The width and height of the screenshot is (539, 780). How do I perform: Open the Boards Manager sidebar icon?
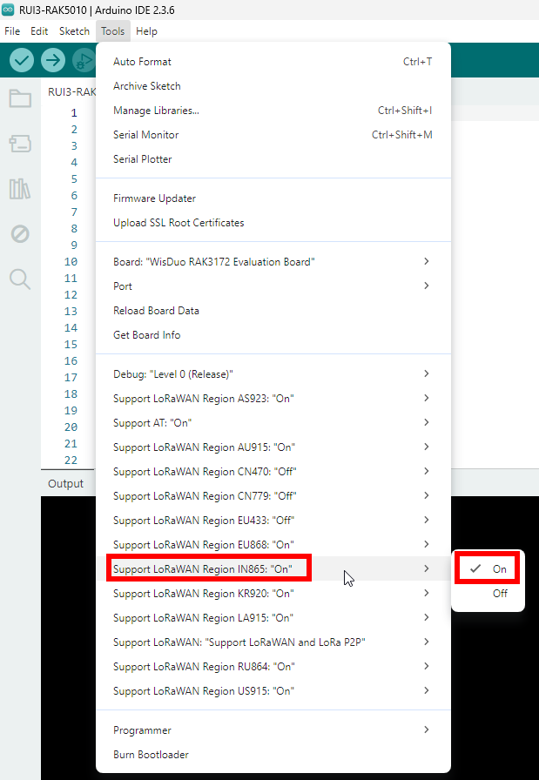coord(20,144)
